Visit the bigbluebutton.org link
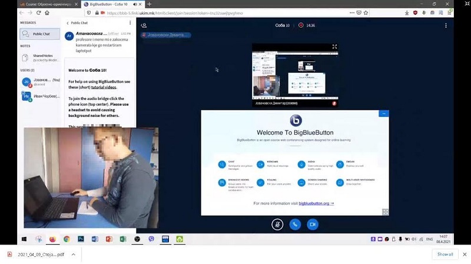This screenshot has height=264, width=471. point(316,203)
